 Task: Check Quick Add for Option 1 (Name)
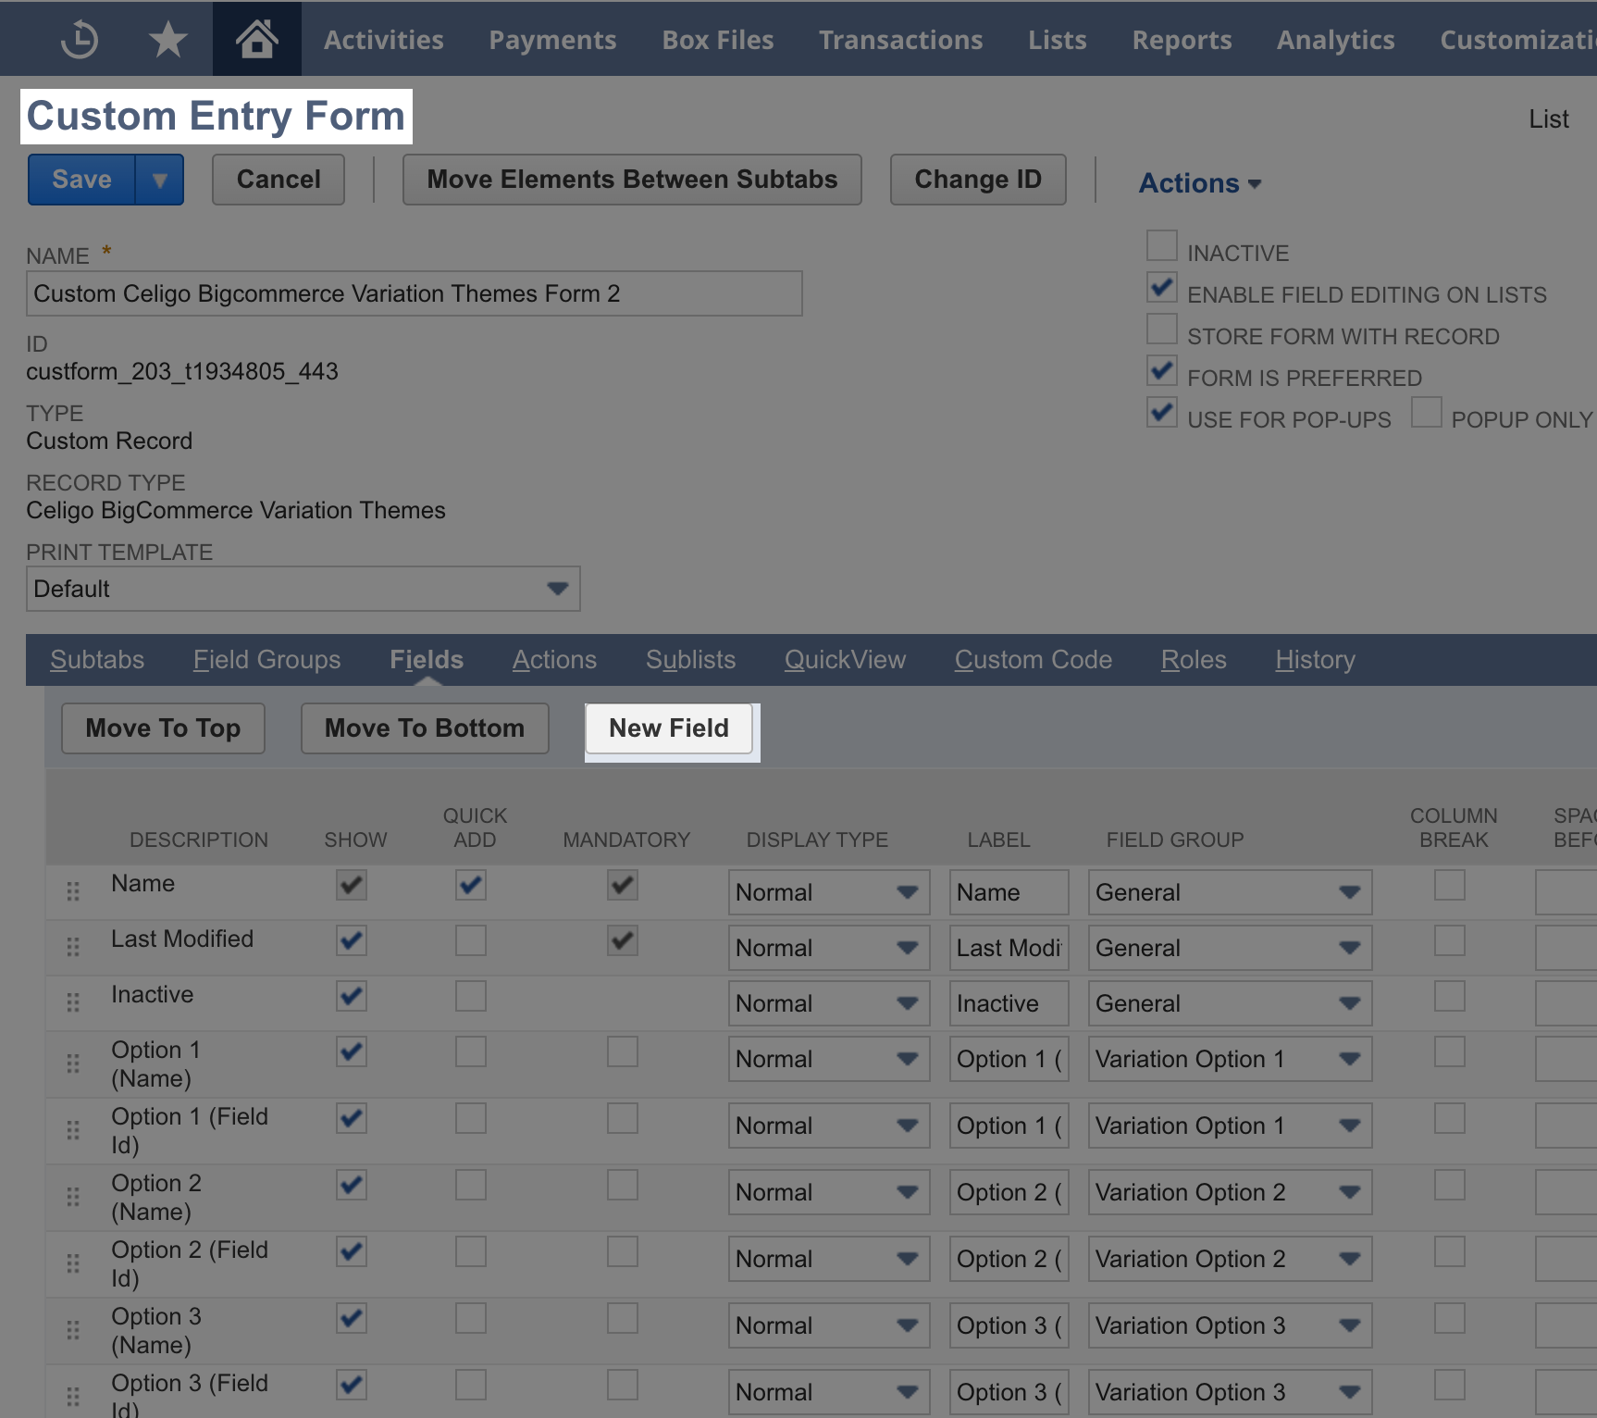pyautogui.click(x=471, y=1051)
